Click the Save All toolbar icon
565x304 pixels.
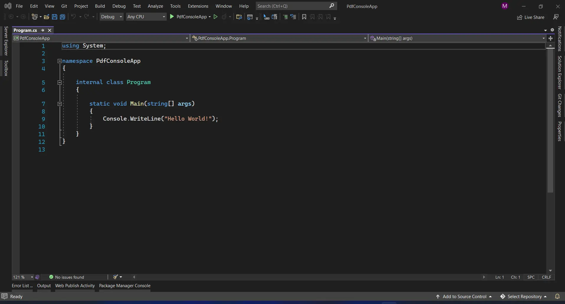coord(63,17)
